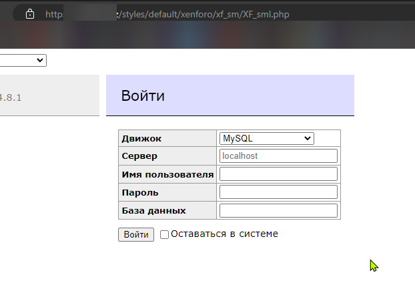Click the База данных row label
Image resolution: width=415 pixels, height=281 pixels.
(x=153, y=210)
